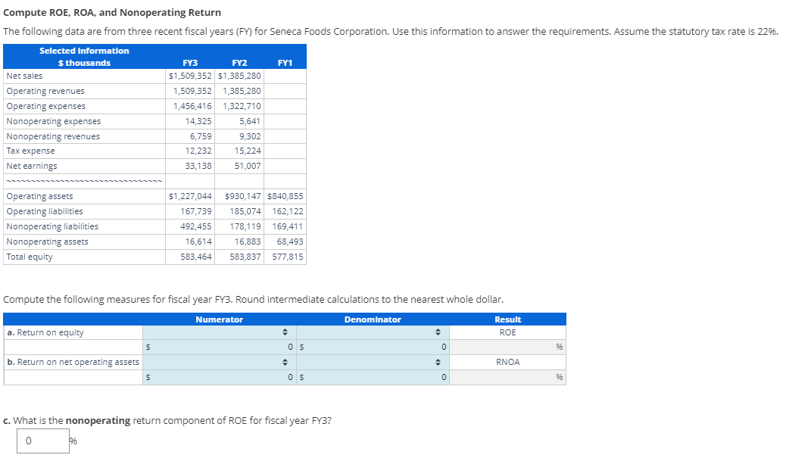Screen dimensions: 786x458
Task: Click FY1 operating assets $840,855
Action: coord(285,196)
